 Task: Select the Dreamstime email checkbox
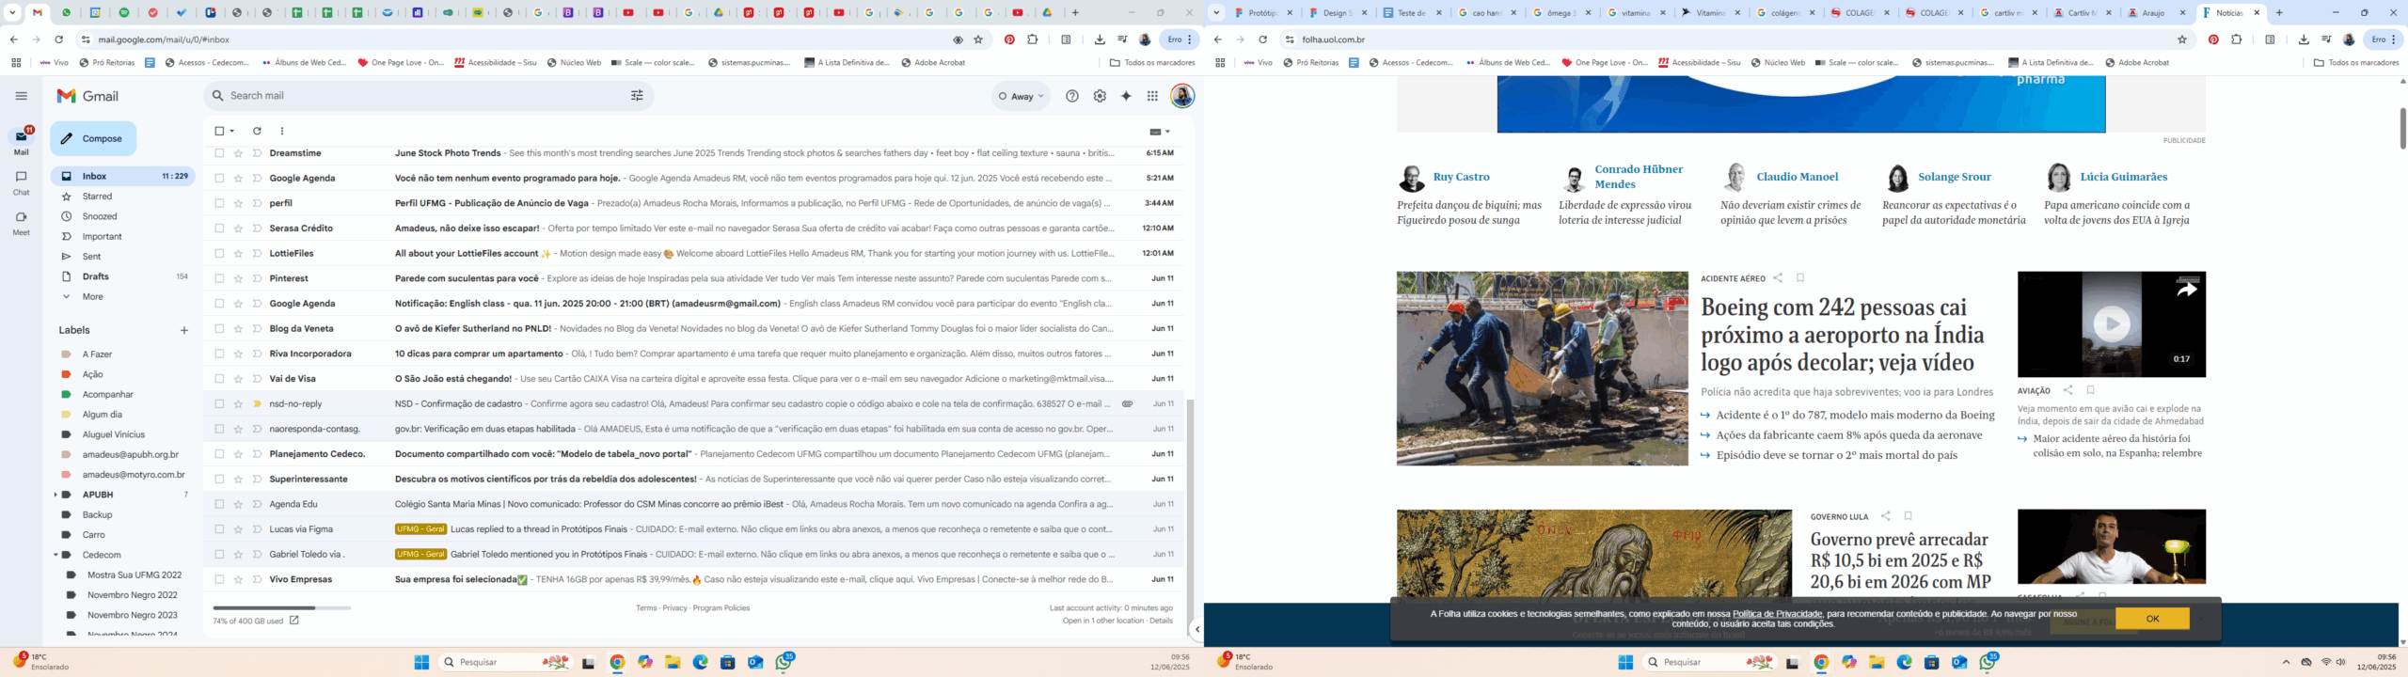[219, 153]
